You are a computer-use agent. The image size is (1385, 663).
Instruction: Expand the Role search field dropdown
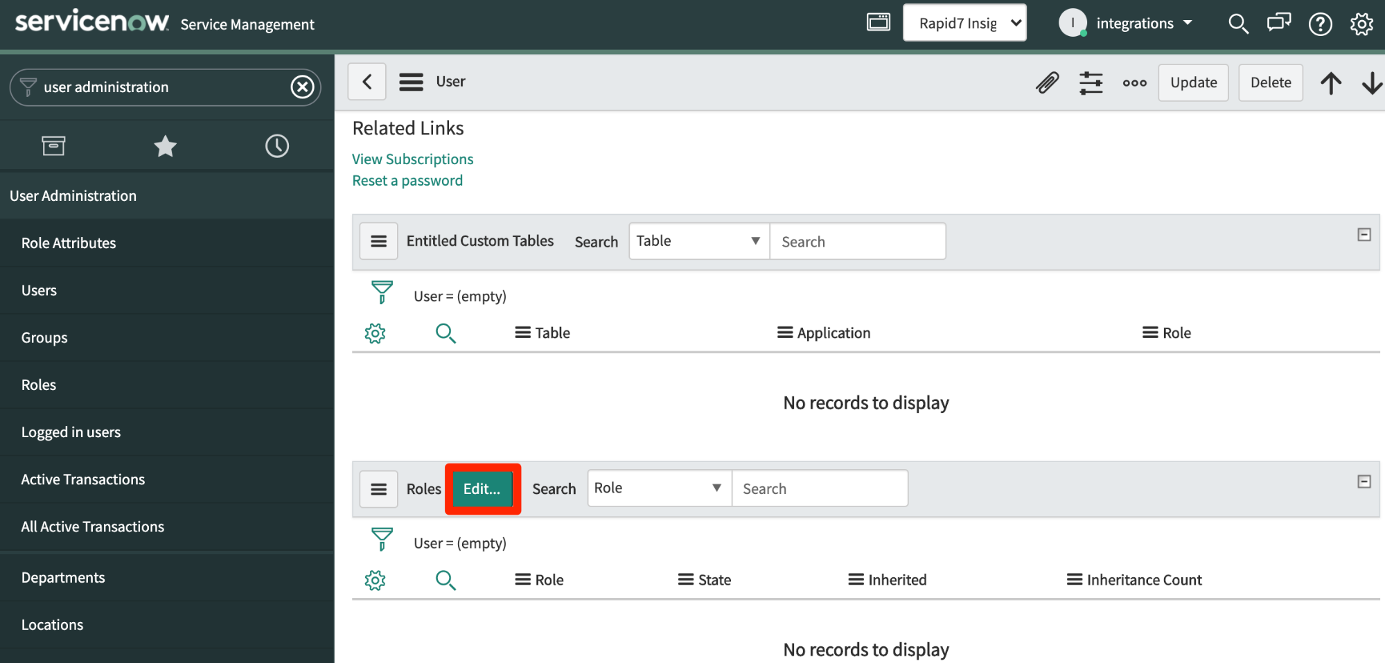tap(658, 488)
